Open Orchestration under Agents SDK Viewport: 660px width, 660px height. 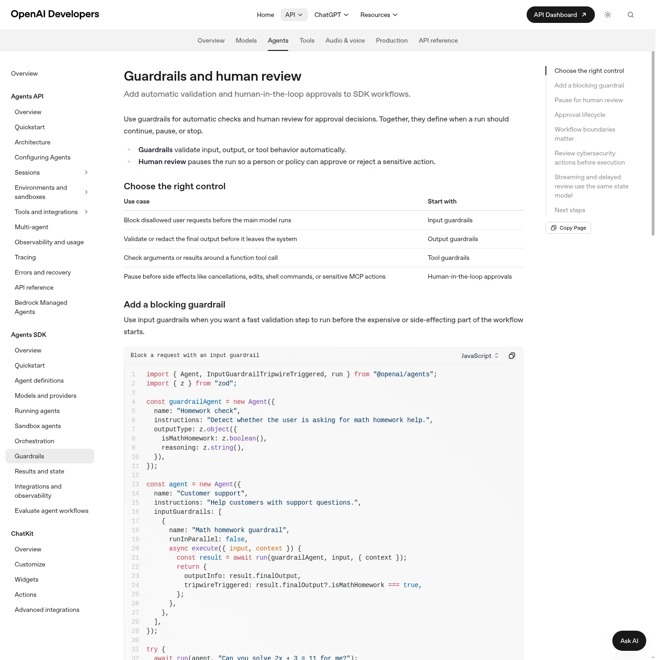coord(50,441)
